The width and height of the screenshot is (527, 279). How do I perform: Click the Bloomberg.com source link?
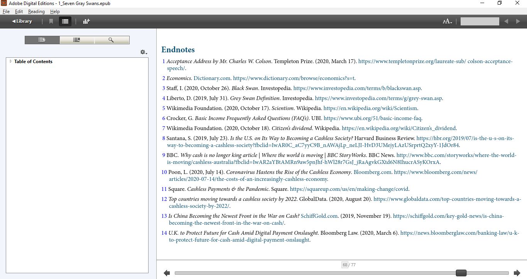372,172
